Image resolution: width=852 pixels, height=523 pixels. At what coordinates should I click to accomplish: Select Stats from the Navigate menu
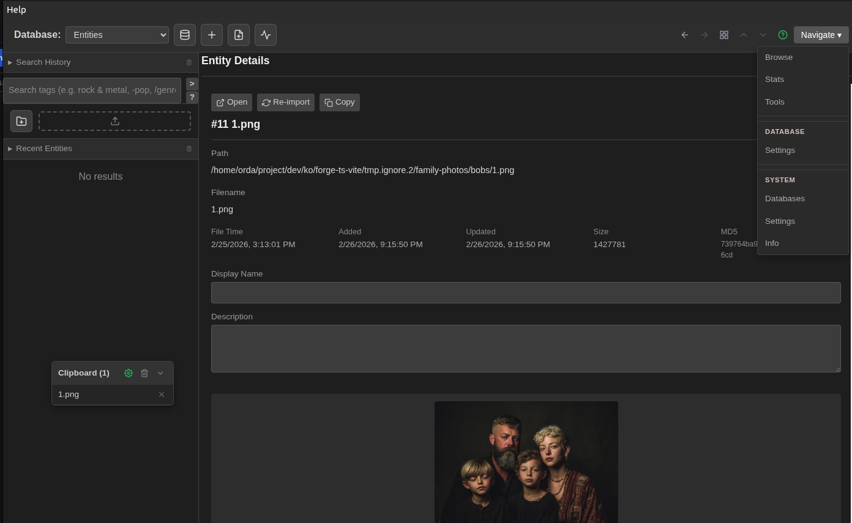[775, 79]
